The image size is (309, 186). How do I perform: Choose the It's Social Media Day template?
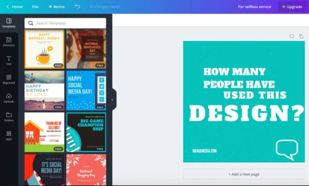coord(44,170)
